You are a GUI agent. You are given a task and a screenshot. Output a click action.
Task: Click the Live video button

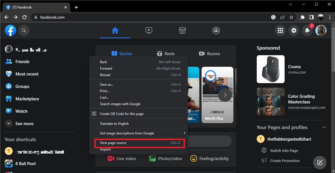tap(122, 158)
